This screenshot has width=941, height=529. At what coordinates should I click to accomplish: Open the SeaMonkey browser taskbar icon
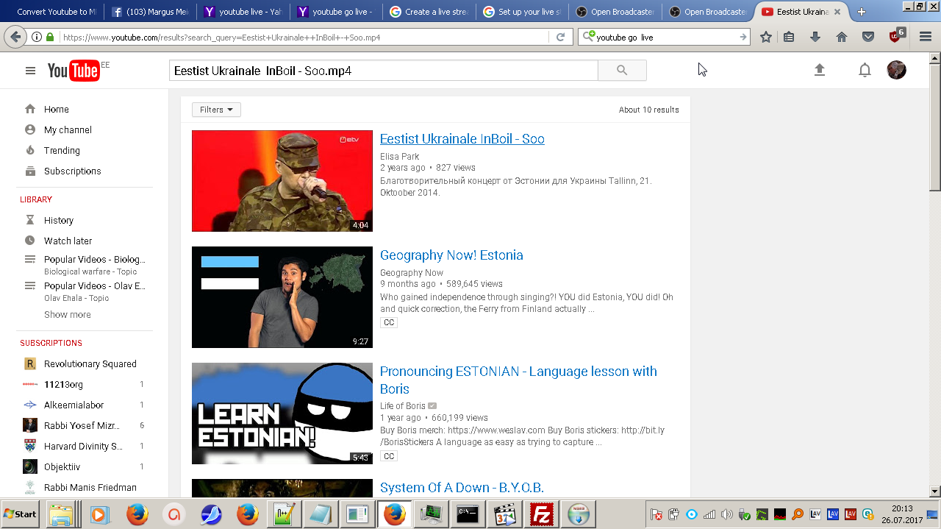pos(211,514)
